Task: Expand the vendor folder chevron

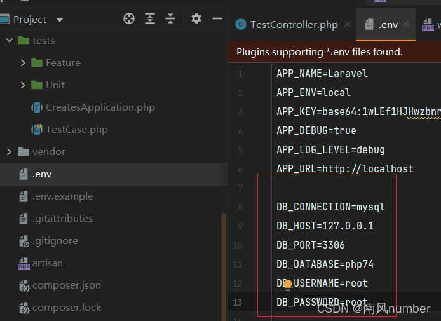Action: 9,152
